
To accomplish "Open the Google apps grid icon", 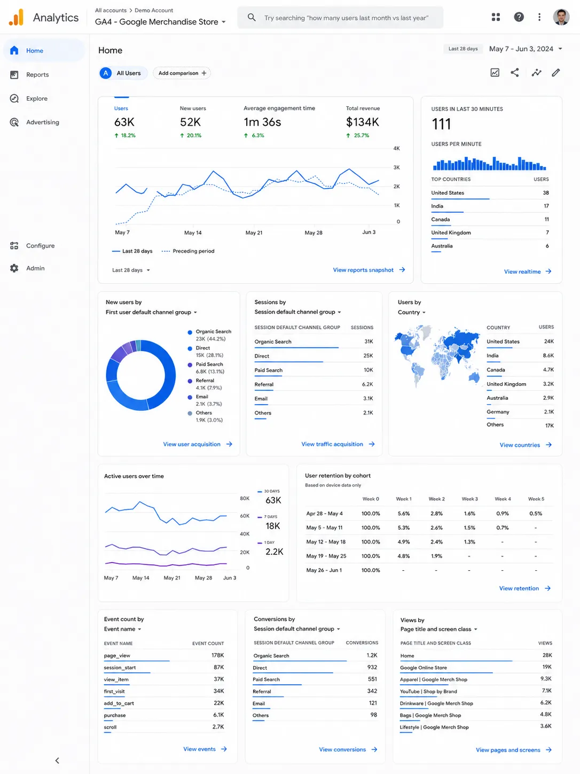I will click(x=496, y=17).
